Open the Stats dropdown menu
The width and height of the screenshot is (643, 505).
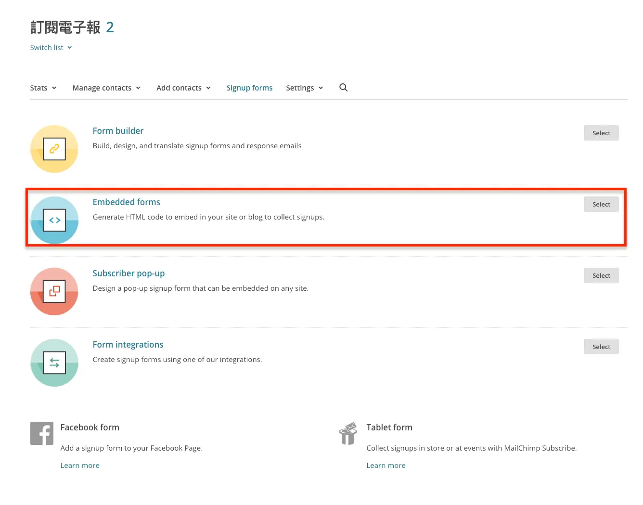click(43, 88)
